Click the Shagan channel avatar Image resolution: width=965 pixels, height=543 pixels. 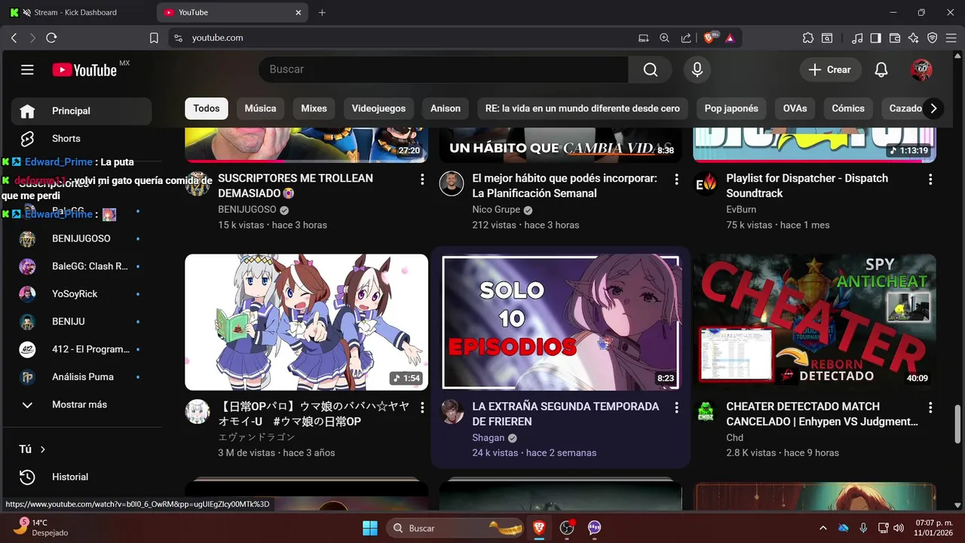[452, 412]
